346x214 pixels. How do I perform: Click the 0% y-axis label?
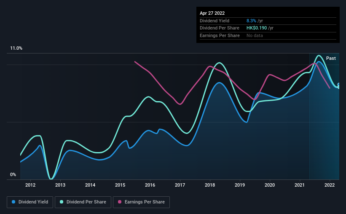click(13, 174)
